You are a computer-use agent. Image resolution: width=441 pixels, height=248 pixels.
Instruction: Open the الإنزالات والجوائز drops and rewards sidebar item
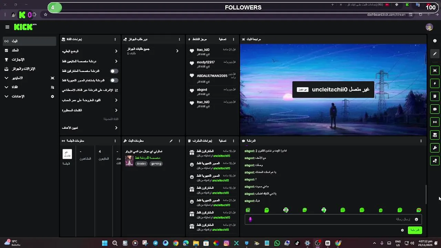pyautogui.click(x=29, y=69)
